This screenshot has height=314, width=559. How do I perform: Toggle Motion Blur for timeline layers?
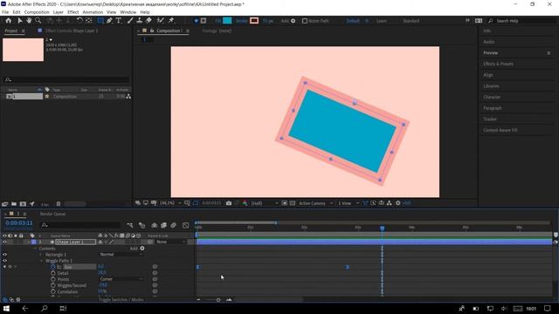pyautogui.click(x=173, y=225)
